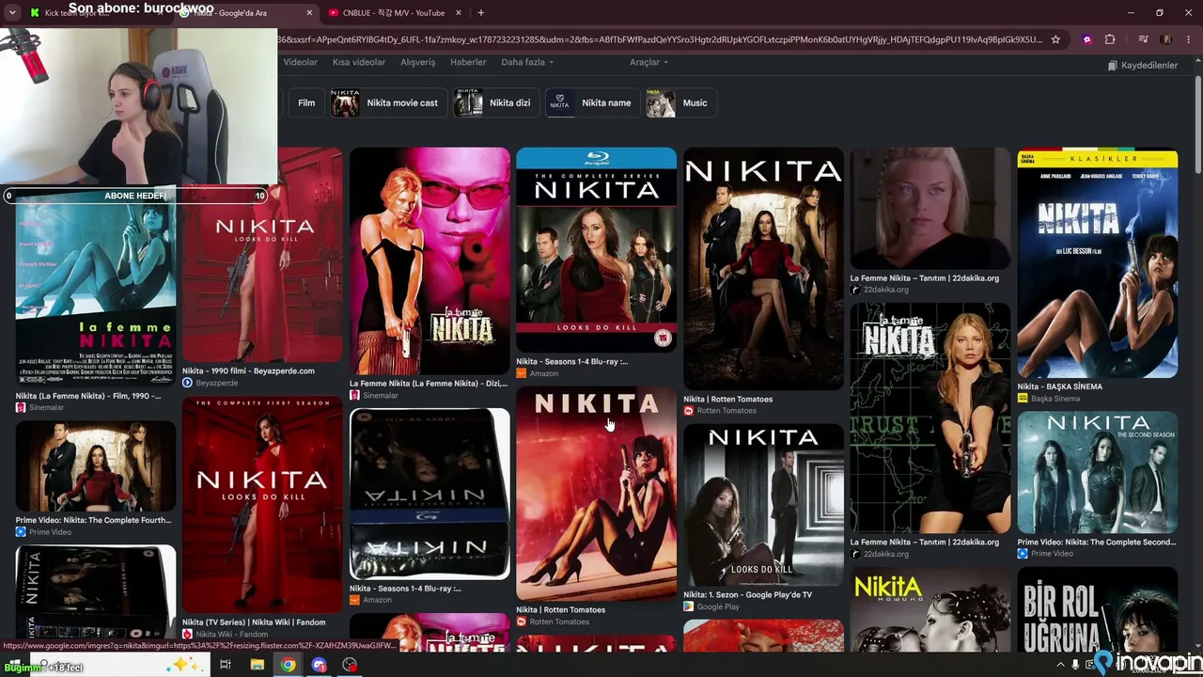
Task: Bookmark this page with the star icon
Action: pyautogui.click(x=1055, y=39)
